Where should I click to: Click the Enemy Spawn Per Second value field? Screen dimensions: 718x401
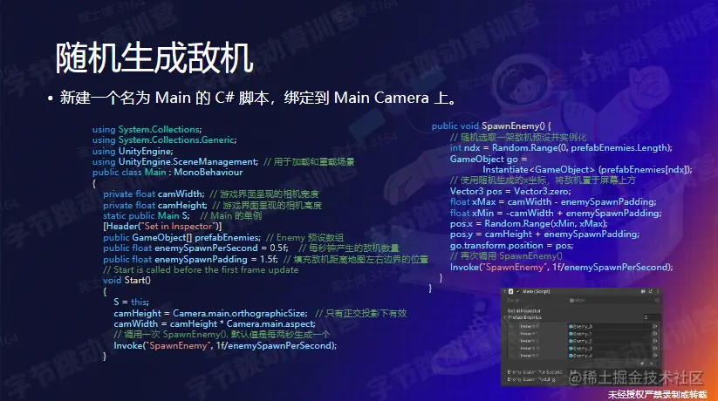pos(612,372)
